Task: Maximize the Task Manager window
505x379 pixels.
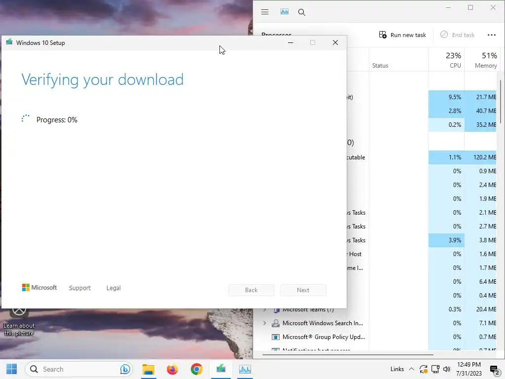Action: click(x=470, y=7)
